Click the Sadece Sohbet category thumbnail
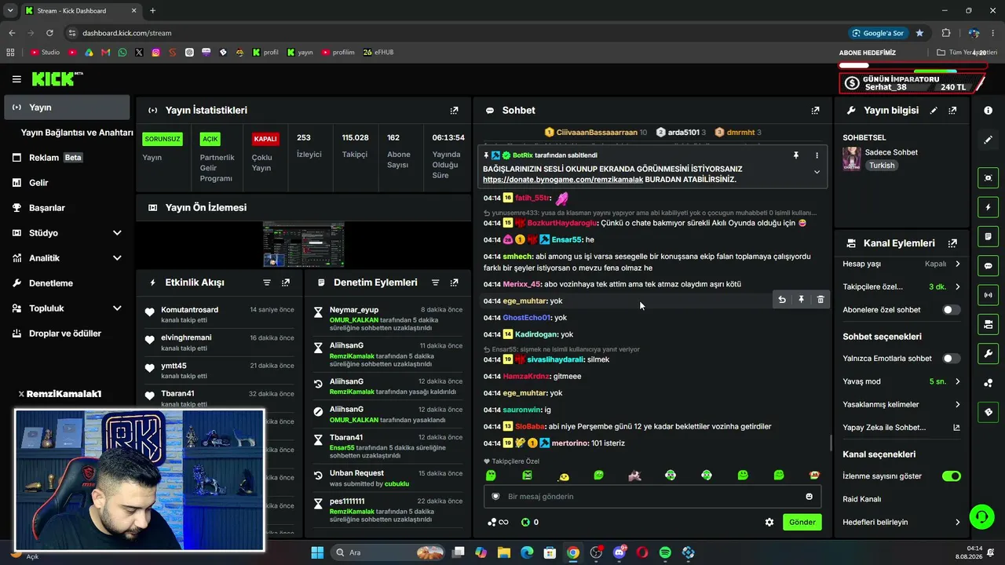Screen dimensions: 1005x565 coord(851,159)
